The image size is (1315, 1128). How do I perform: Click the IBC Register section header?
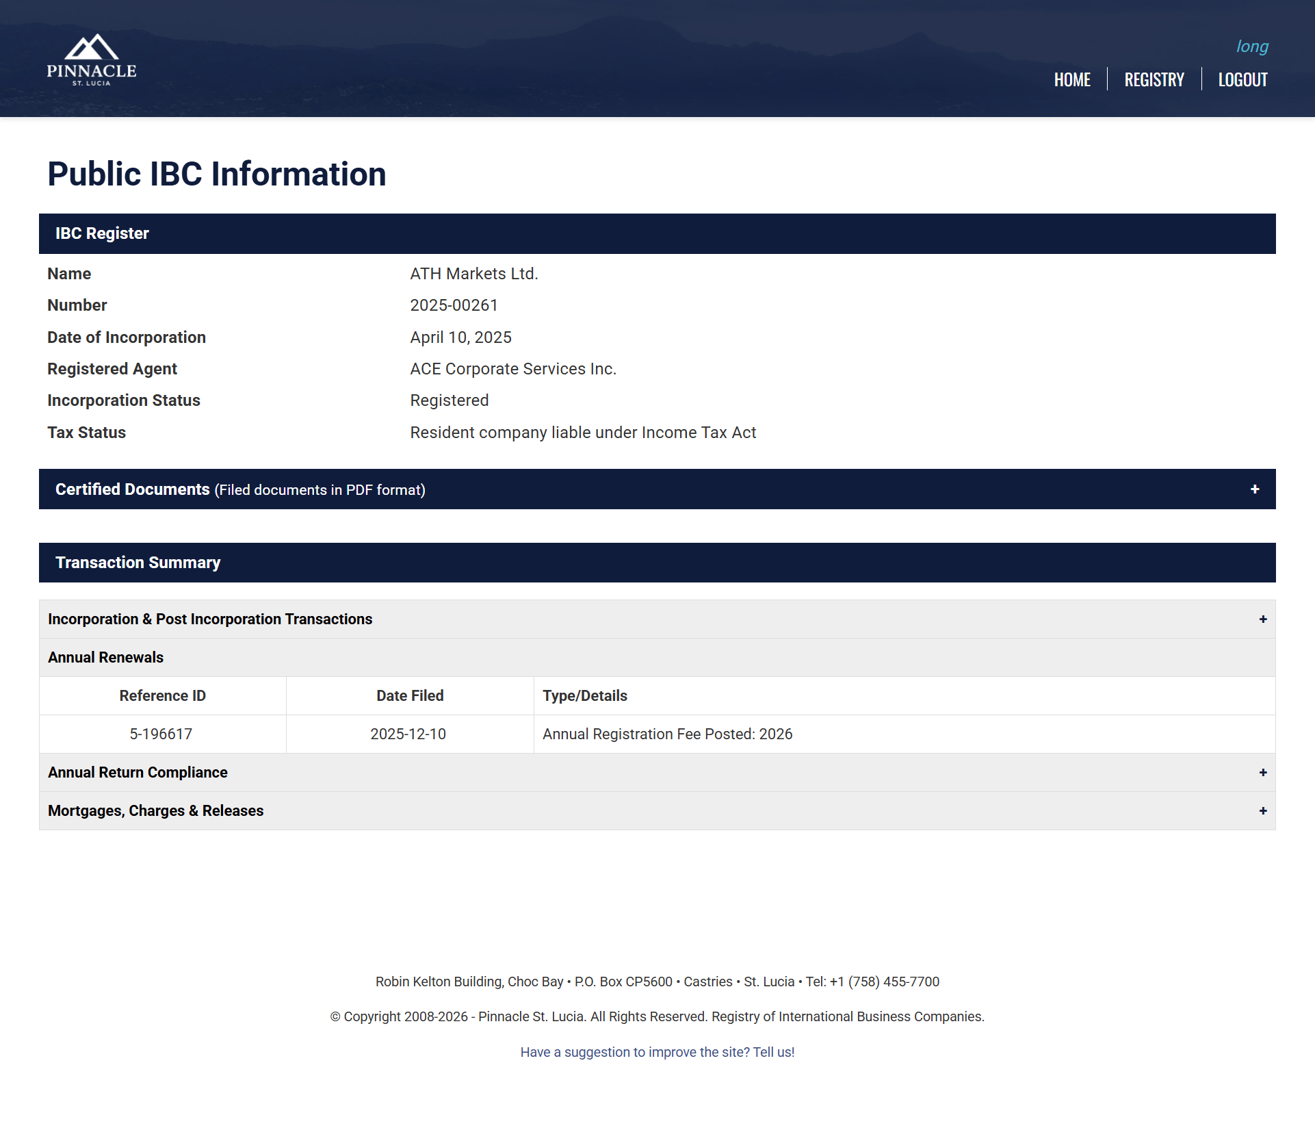click(x=657, y=233)
